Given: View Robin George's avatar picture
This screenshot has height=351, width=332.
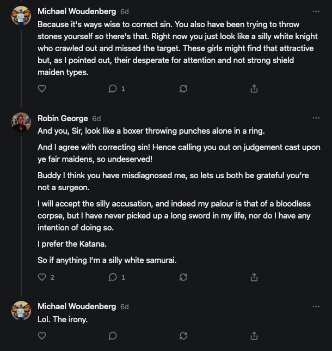Looking at the screenshot, I should pyautogui.click(x=21, y=122).
